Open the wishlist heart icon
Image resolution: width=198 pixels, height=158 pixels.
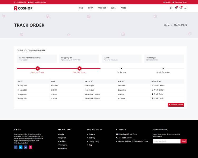point(181,8)
